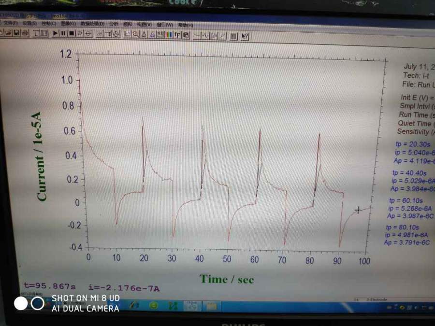
Task: Copy graph to clipboard icon
Action: tap(186, 35)
